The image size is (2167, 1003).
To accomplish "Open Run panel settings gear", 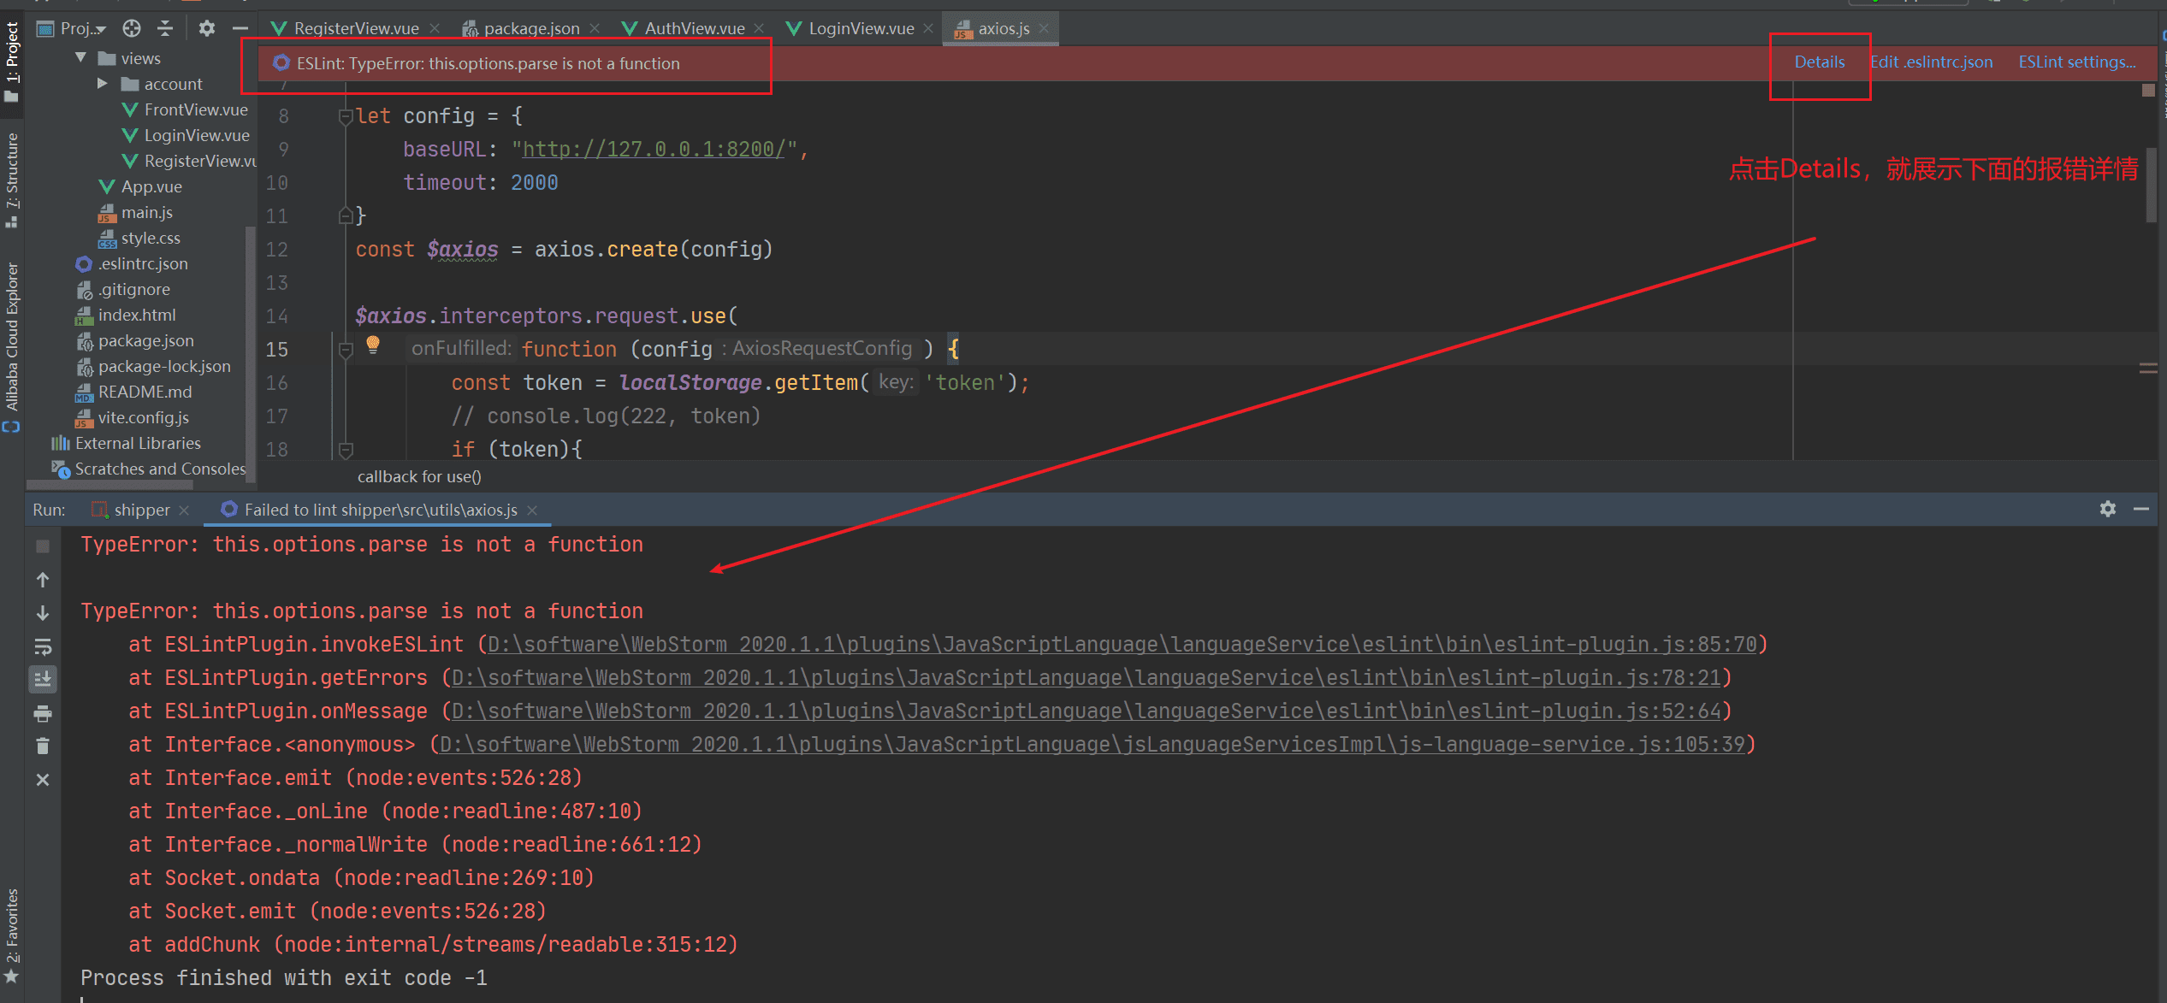I will coord(2107,509).
